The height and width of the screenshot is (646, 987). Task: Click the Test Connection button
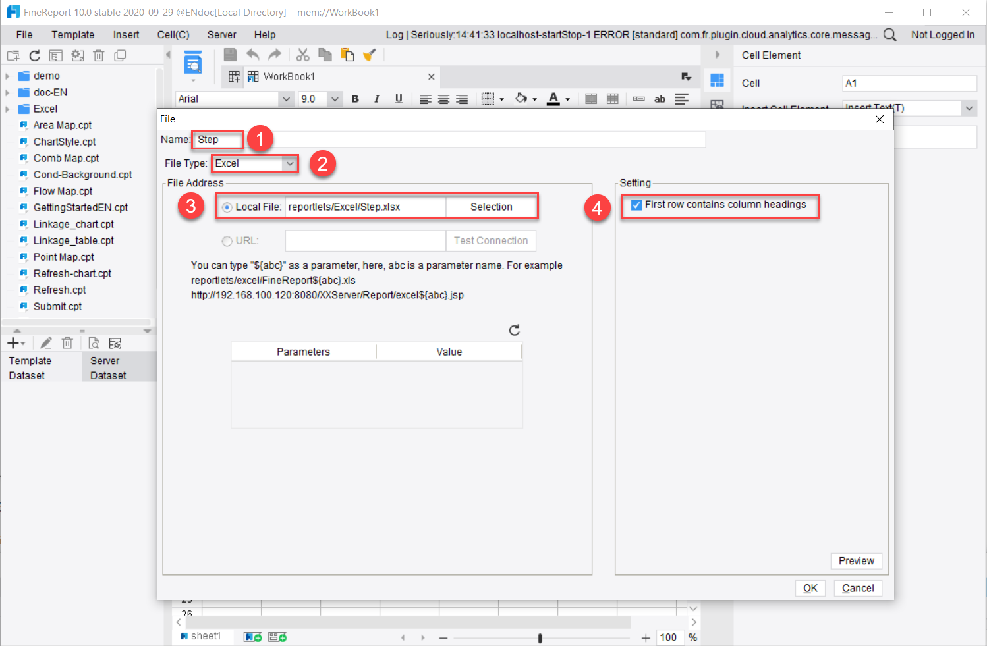tap(491, 241)
